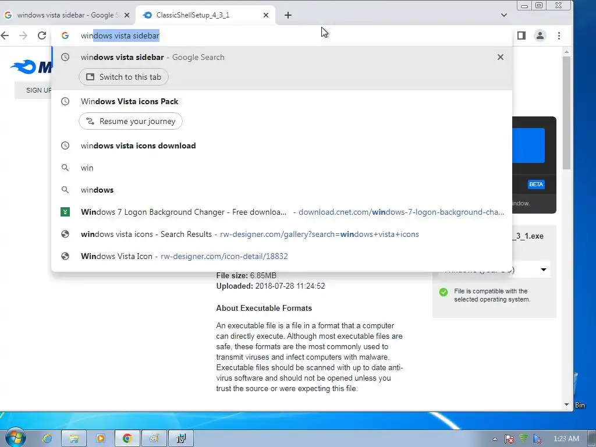Click magnifier icon beside 'win' suggestion

pos(65,168)
